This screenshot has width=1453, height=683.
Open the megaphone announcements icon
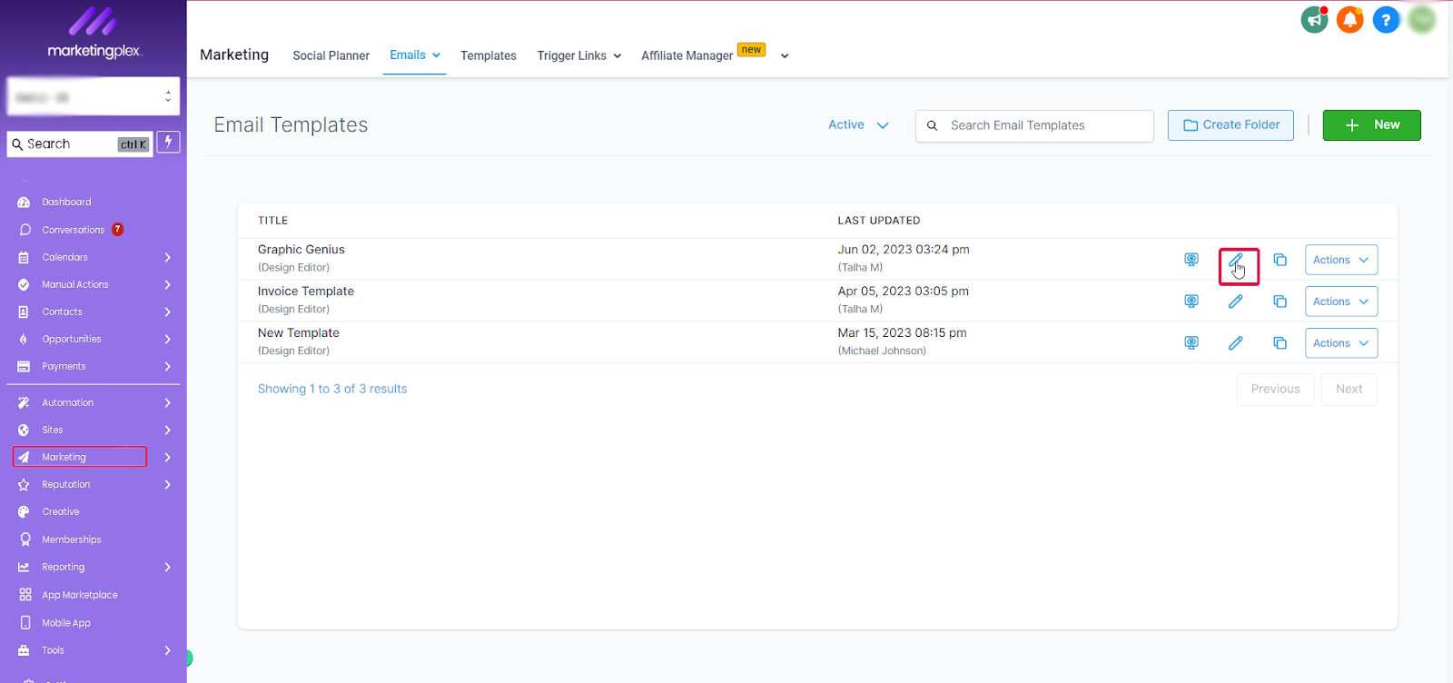(x=1314, y=19)
